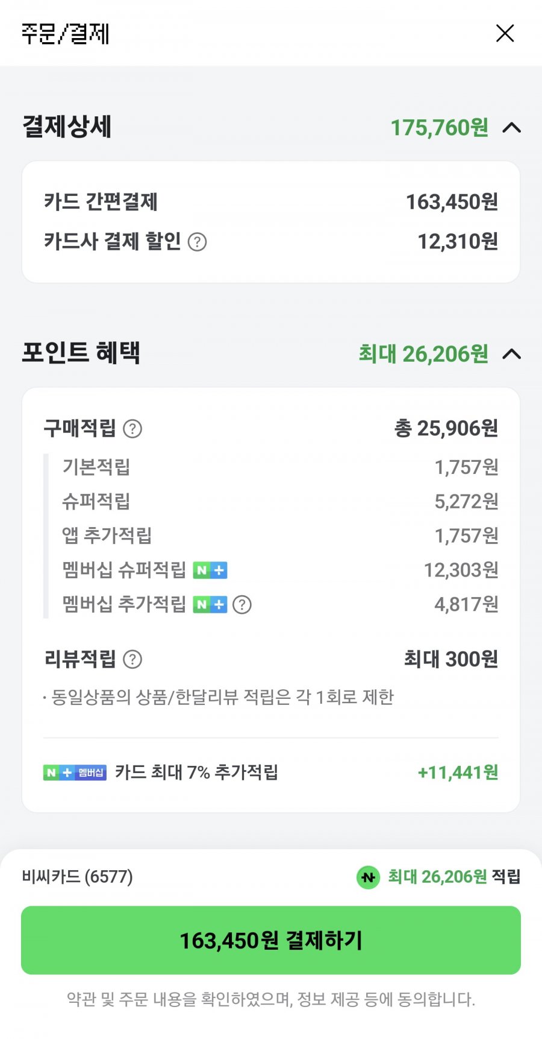Open 카드 최대 7% 추가적립 offer

point(196,772)
